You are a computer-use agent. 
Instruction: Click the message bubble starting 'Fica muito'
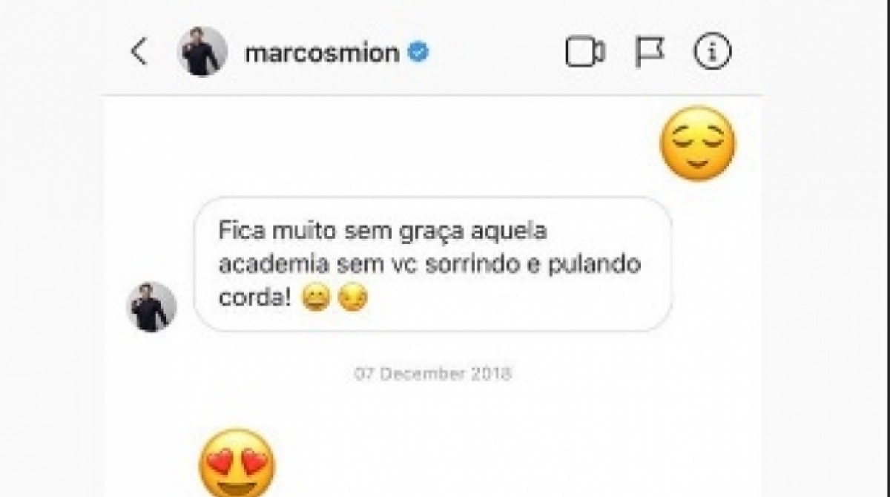(x=433, y=264)
